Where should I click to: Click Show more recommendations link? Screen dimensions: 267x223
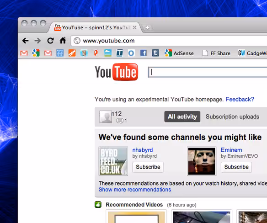coord(135,190)
